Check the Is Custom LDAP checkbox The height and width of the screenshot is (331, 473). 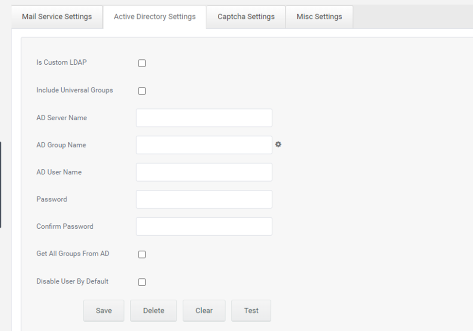point(142,63)
